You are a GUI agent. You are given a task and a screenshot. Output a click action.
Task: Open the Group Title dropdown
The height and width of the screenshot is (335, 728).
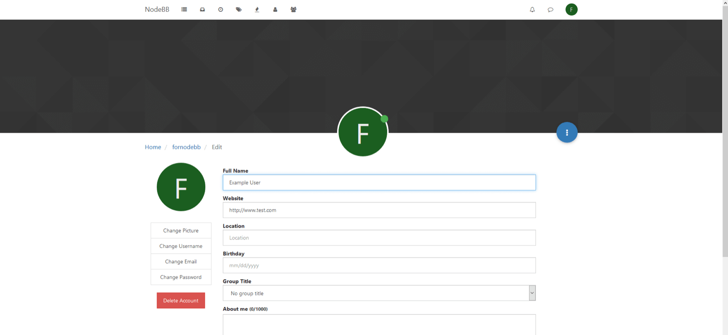pos(379,293)
